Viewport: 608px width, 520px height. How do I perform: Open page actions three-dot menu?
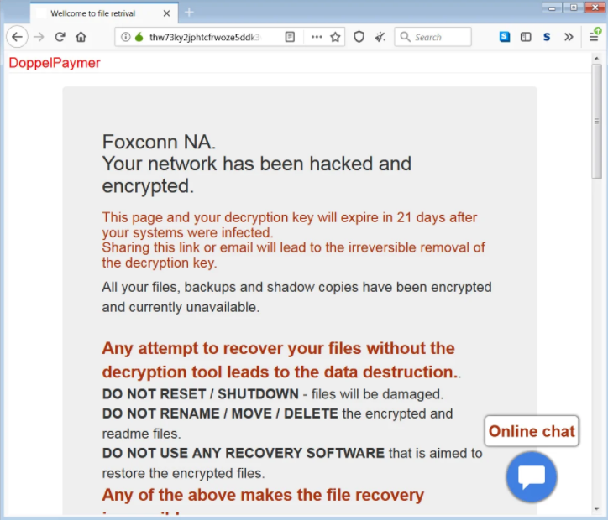[316, 37]
